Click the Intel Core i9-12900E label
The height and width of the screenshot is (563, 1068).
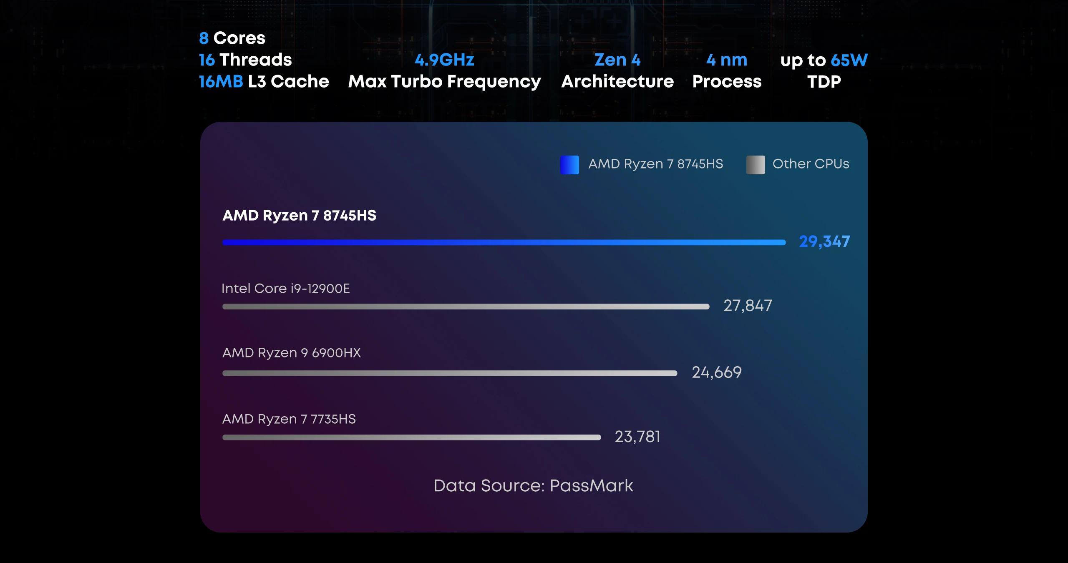click(285, 289)
